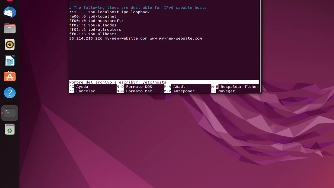Click the ^C Cancelar shortcut

point(82,91)
